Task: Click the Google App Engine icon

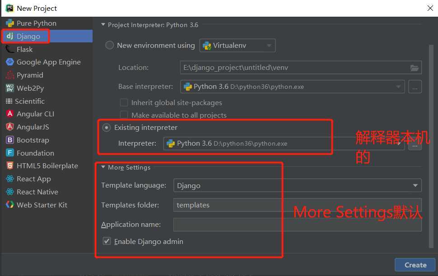Action: (x=10, y=62)
